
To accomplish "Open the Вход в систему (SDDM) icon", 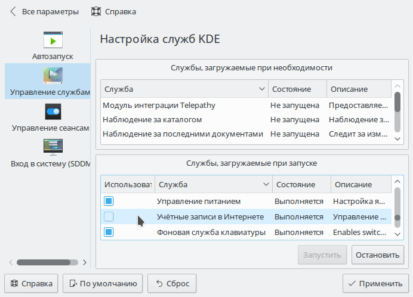I will tap(53, 147).
